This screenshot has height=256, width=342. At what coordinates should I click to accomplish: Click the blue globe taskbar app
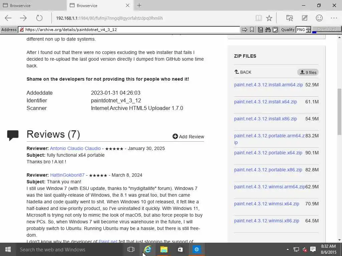pyautogui.click(x=196, y=249)
